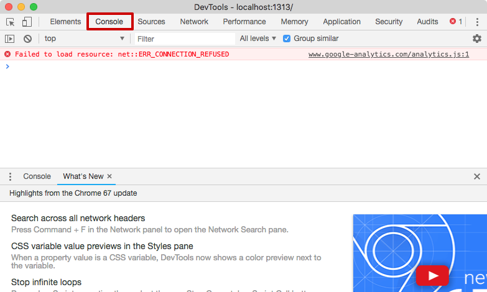Show the console sidebar icon
487x292 pixels.
[x=9, y=39]
